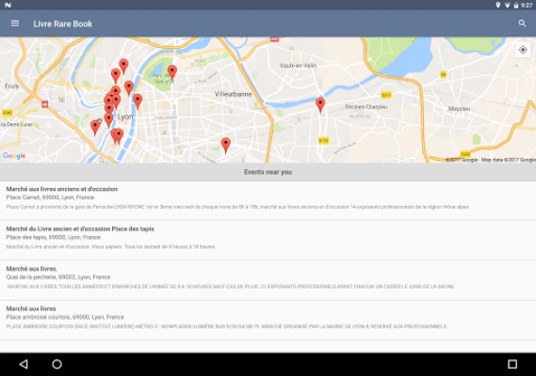Tap the Android back button
Screen dimensions: 536x376
[24, 364]
